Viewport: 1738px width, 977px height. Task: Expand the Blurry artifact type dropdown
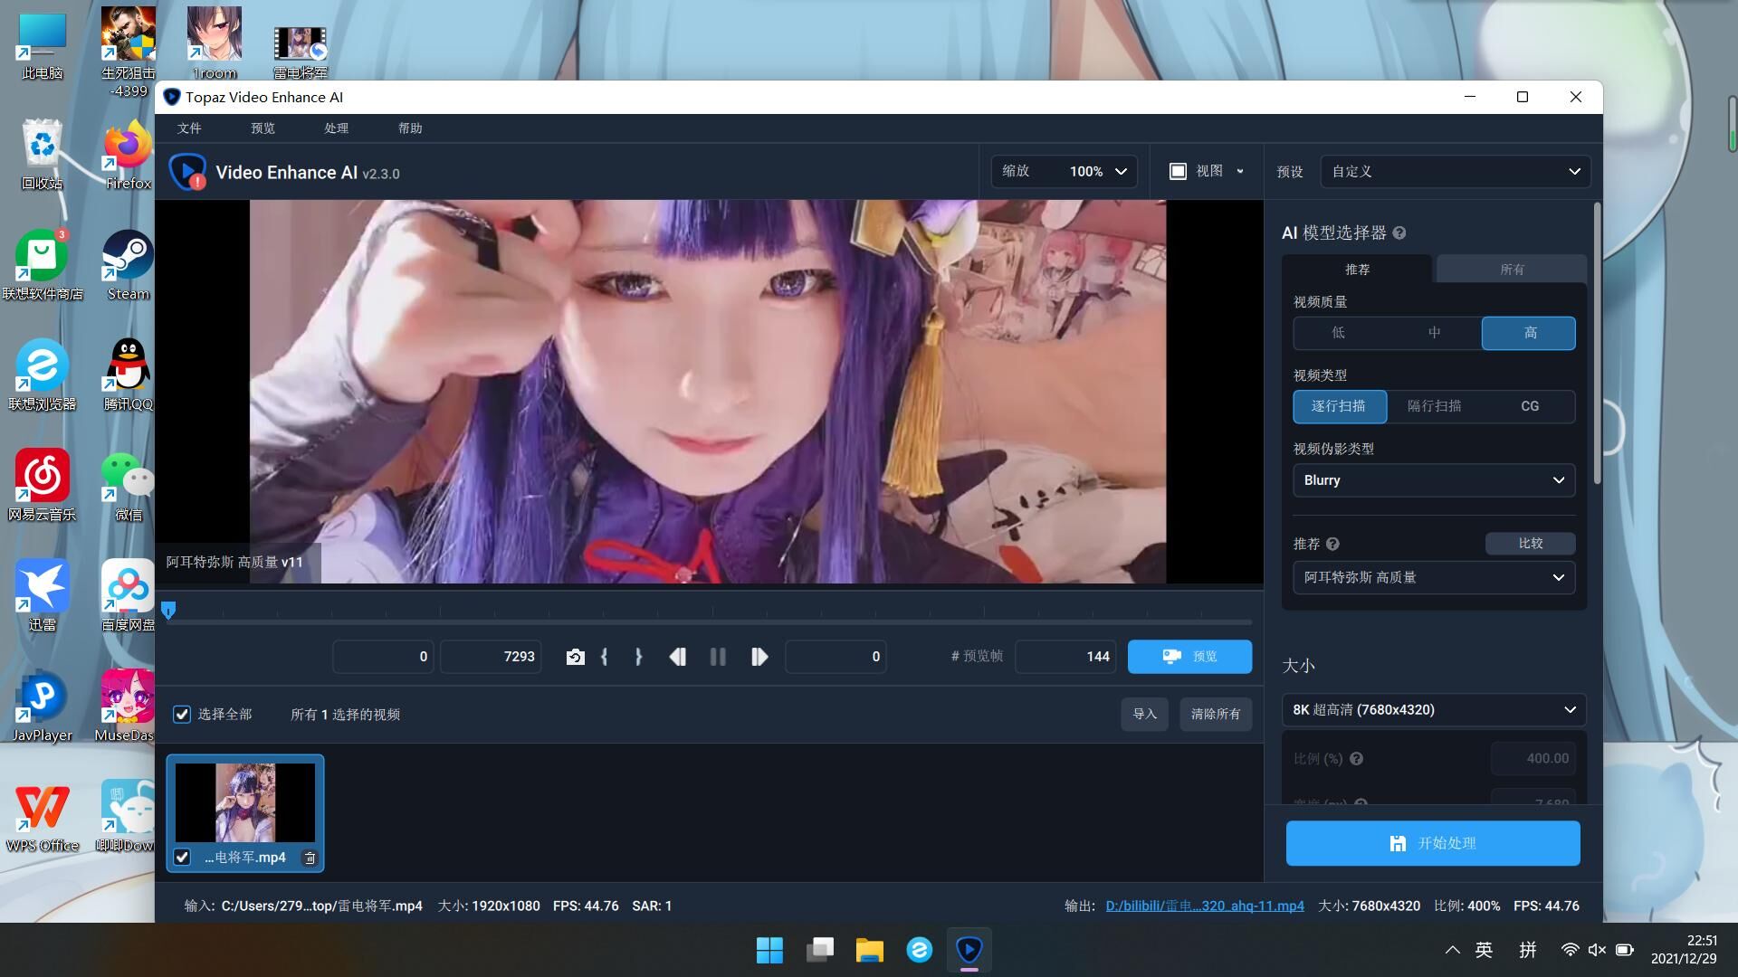[1434, 480]
